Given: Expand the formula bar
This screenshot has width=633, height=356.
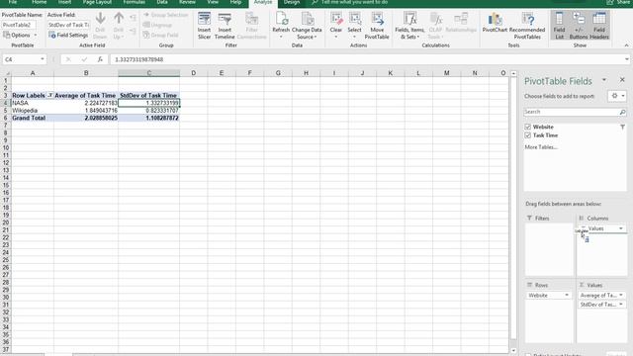Looking at the screenshot, I should [x=626, y=59].
